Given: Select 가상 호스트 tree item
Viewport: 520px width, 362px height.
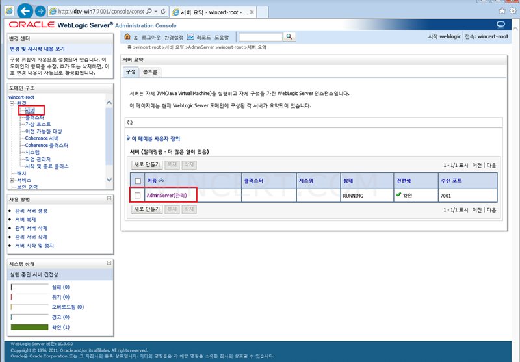Looking at the screenshot, I should (38, 124).
